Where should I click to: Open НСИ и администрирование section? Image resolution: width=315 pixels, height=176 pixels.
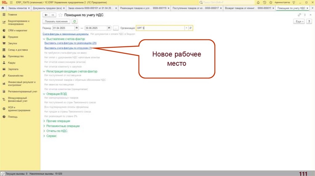point(19,109)
